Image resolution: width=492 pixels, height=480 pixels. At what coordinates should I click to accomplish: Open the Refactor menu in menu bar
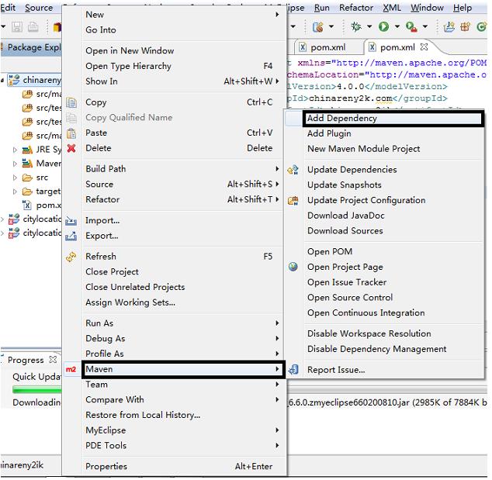[x=356, y=8]
